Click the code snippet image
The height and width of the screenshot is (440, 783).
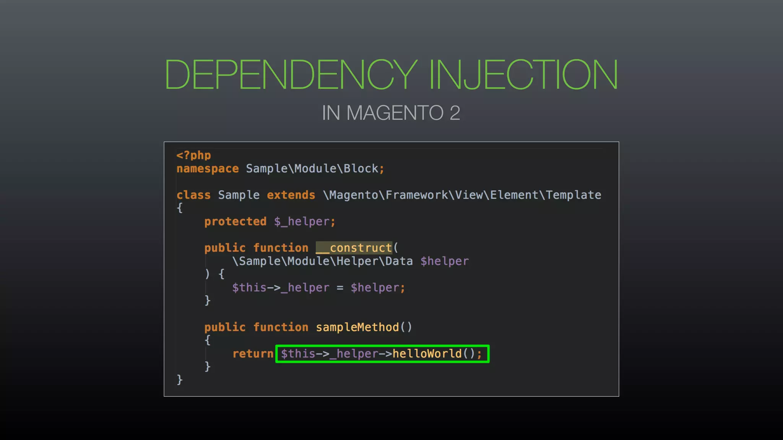pyautogui.click(x=391, y=269)
